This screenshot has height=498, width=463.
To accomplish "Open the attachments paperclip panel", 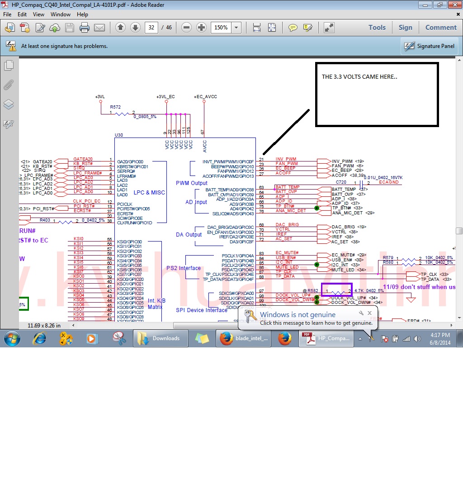I will [9, 85].
